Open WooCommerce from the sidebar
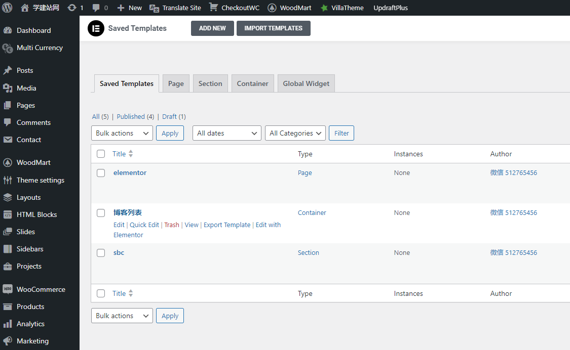The height and width of the screenshot is (350, 570). tap(41, 289)
